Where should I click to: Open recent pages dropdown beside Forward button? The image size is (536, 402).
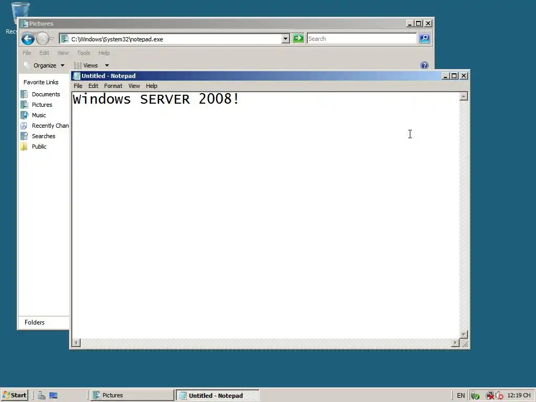click(52, 39)
